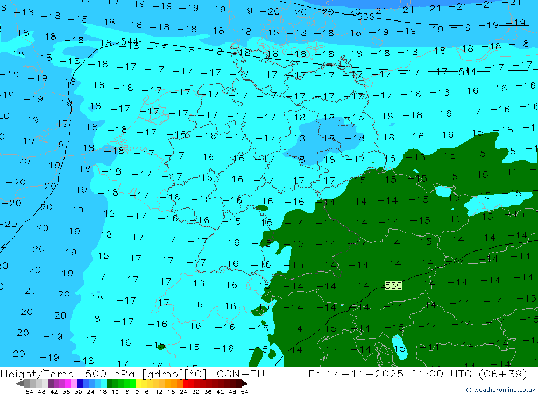Click the '0' legend scale value
538x394 pixels.
click(x=137, y=392)
